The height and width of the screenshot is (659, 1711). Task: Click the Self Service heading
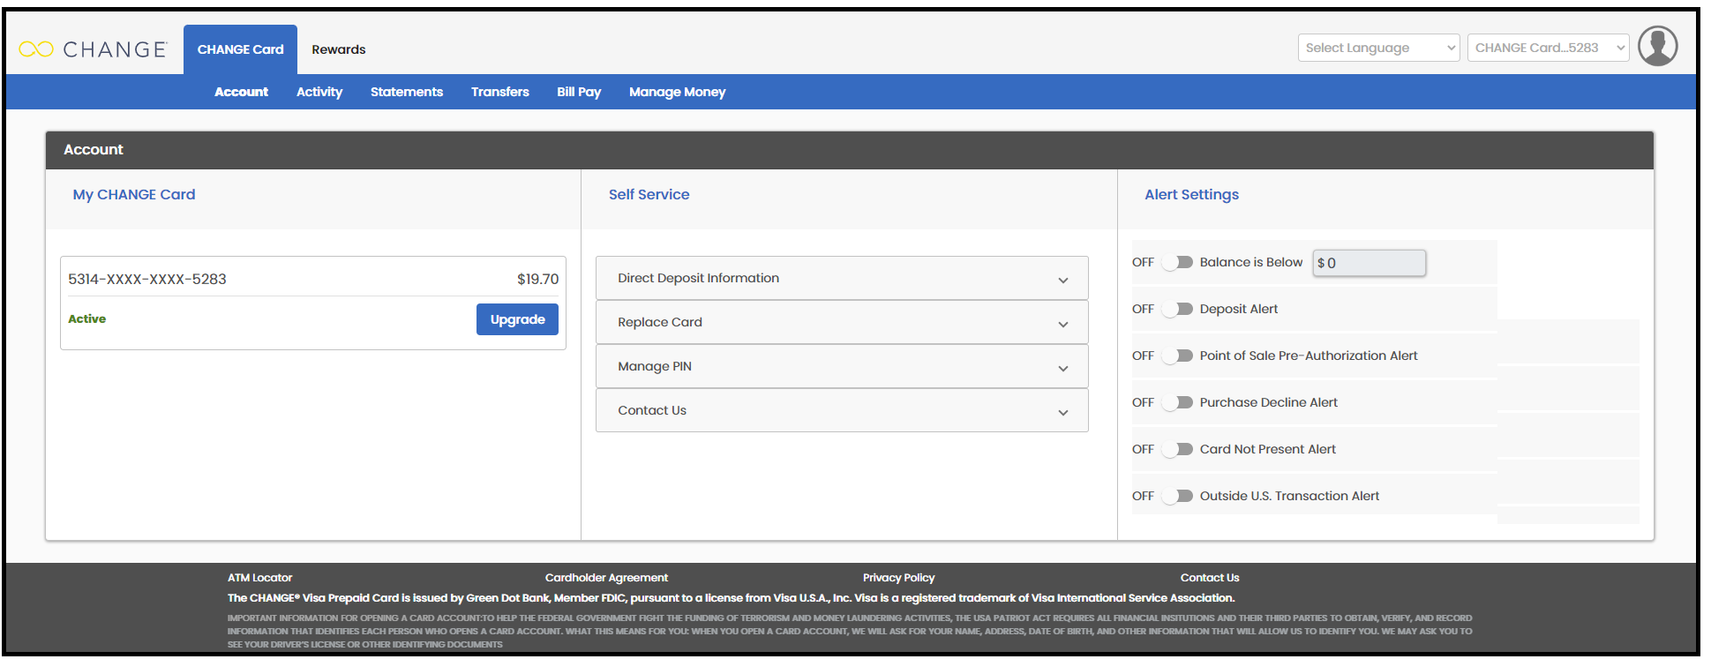click(649, 194)
